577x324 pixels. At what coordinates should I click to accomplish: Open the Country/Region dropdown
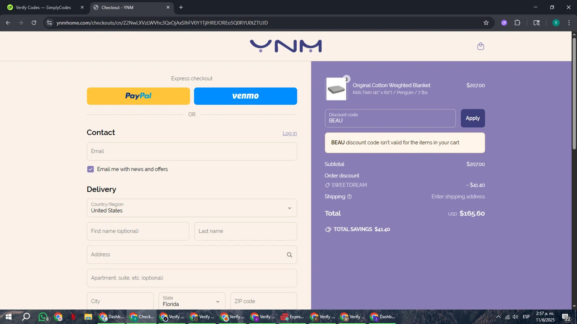click(x=192, y=208)
